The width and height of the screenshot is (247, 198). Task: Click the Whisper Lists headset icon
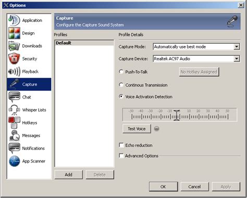(14, 110)
